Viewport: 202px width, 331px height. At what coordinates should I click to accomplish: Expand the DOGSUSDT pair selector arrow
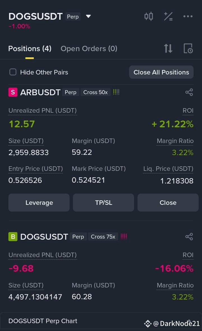(88, 16)
